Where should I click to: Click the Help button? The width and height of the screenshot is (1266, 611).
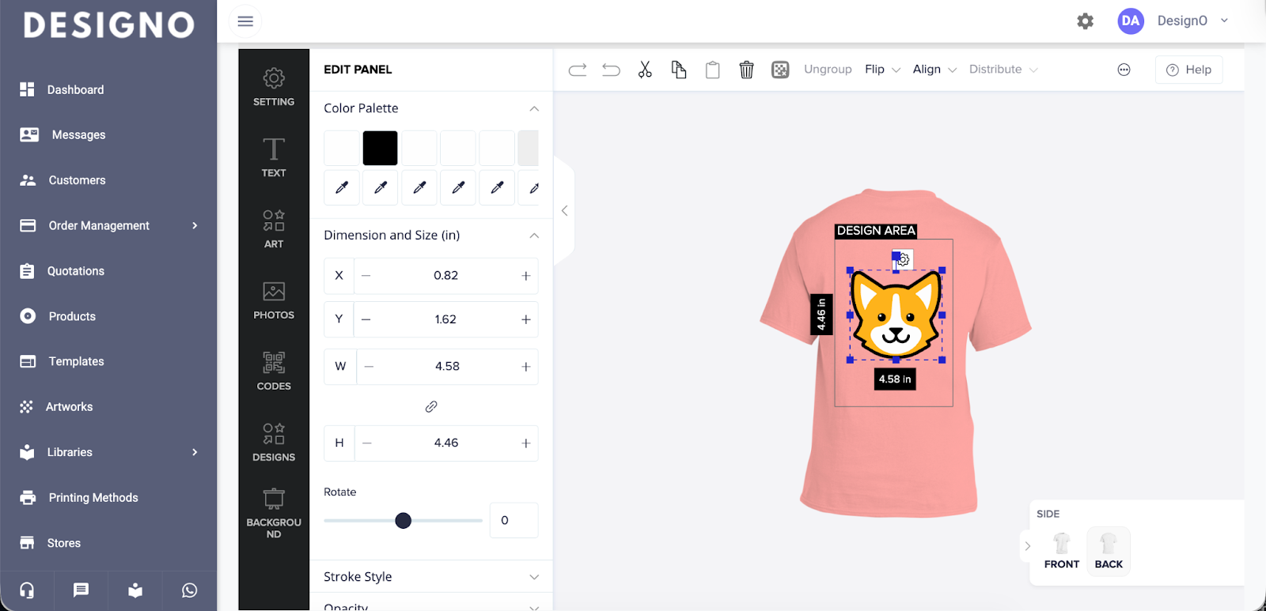1188,70
